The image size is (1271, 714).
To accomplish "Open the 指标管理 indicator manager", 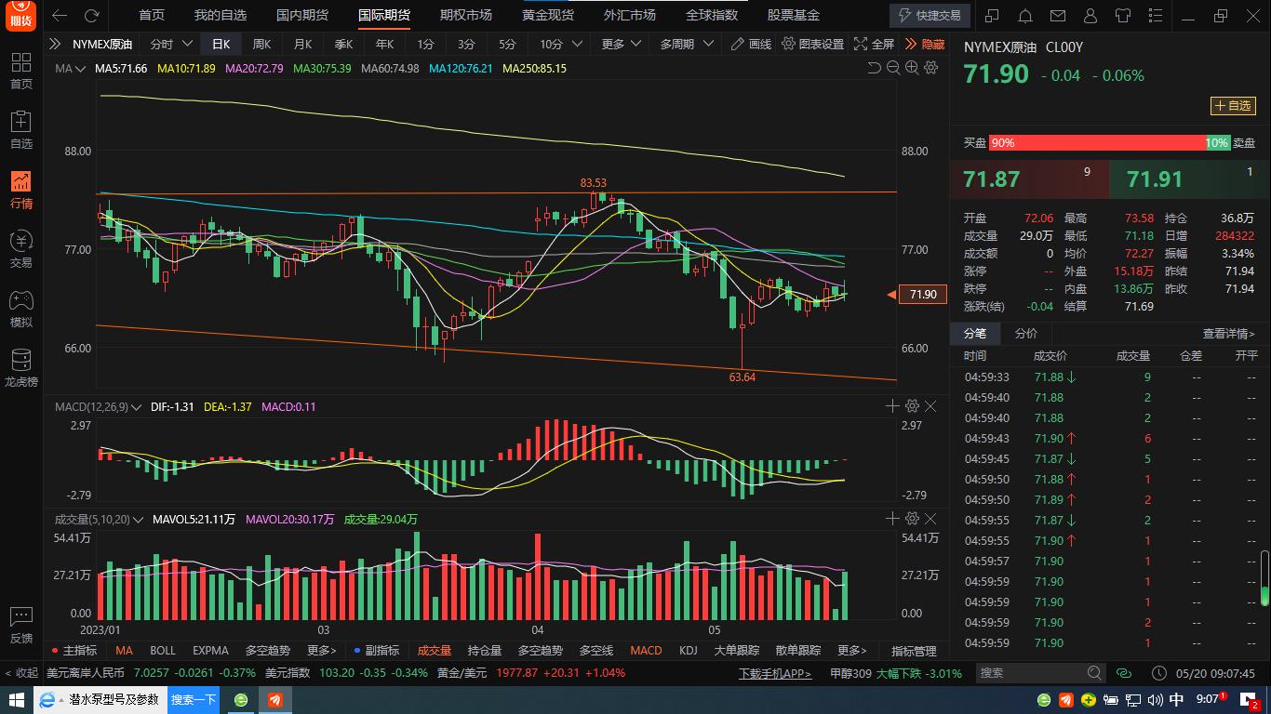I will click(x=914, y=651).
